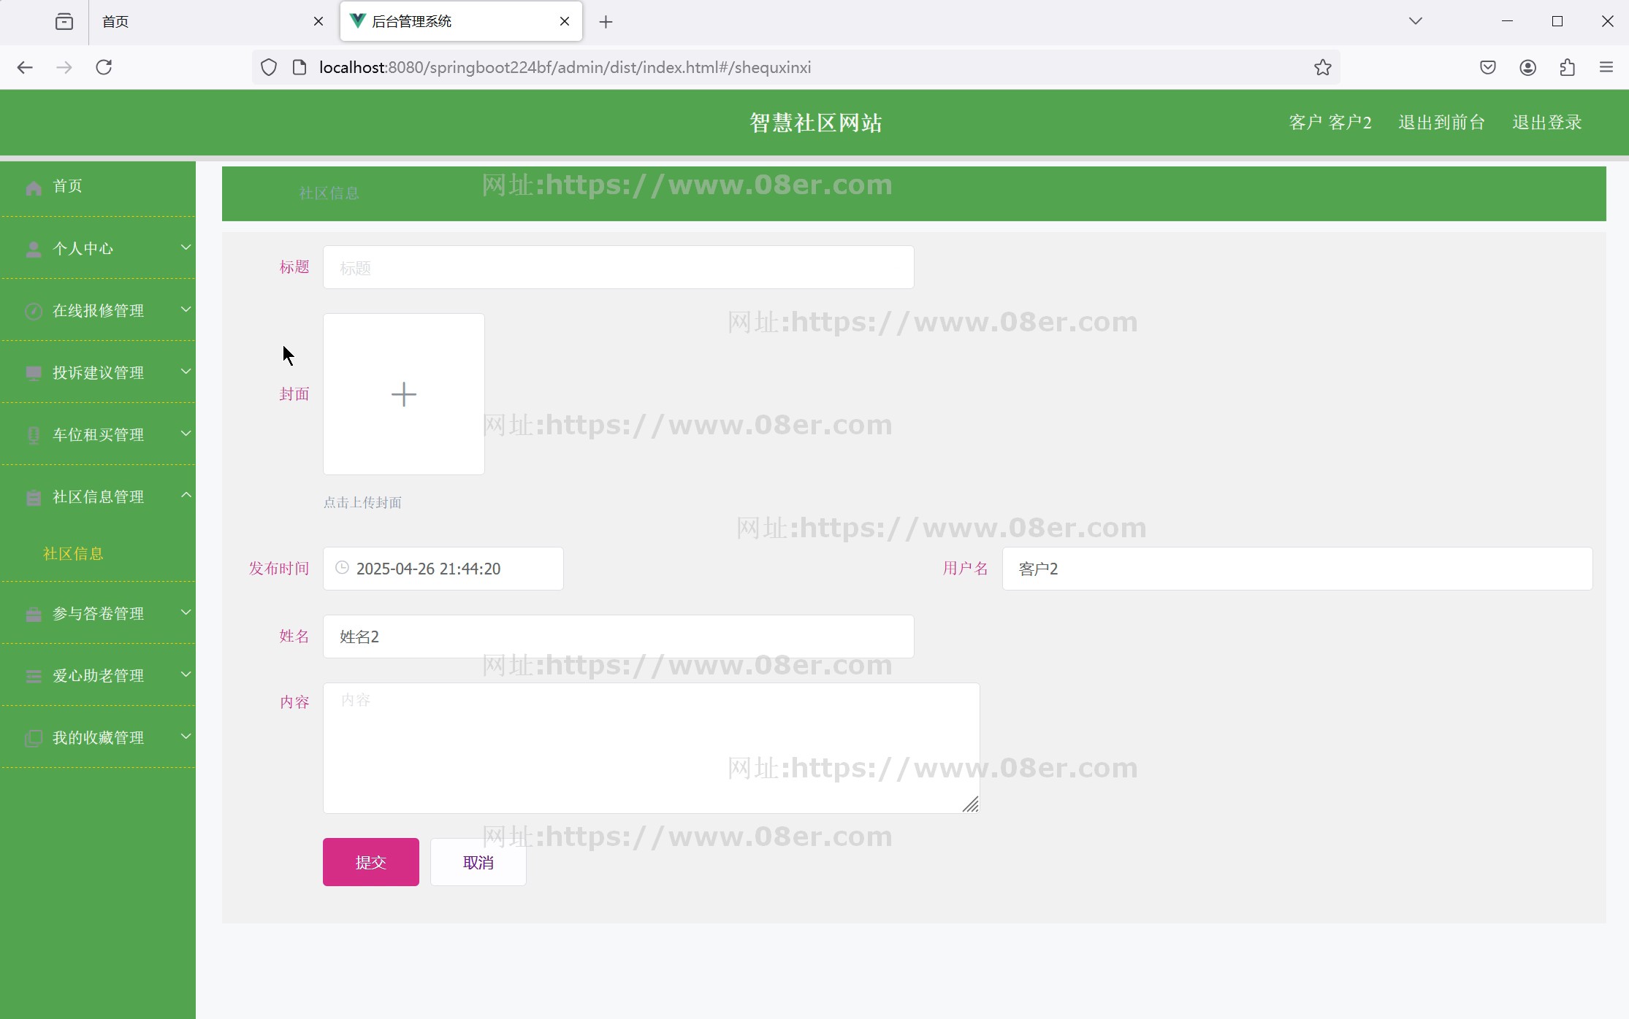Click the briefcase icon beside 参与答卷管理
Screen dimensions: 1629x1019
click(x=34, y=615)
